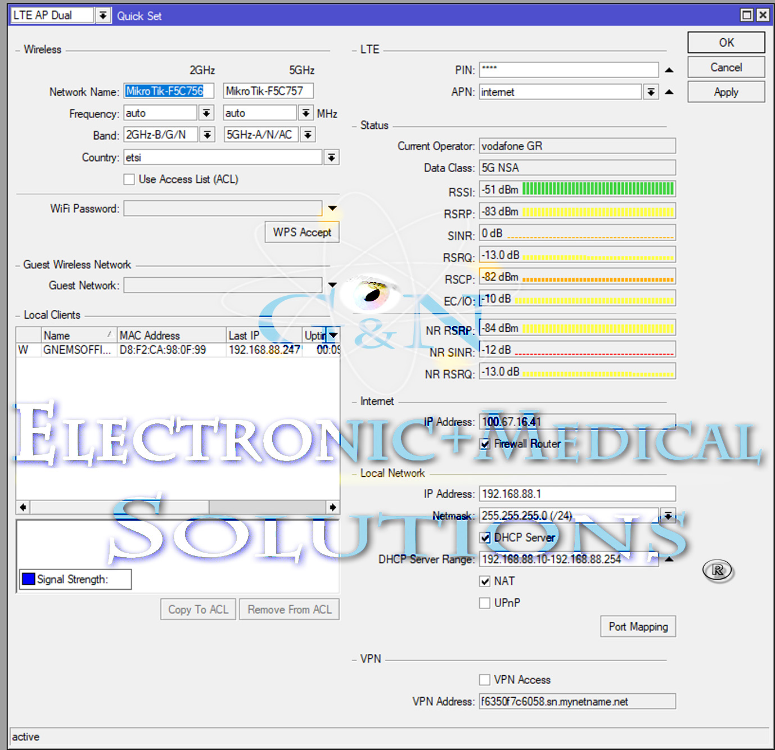Click the client IP 192.168.88.247
The height and width of the screenshot is (750, 775).
[264, 350]
